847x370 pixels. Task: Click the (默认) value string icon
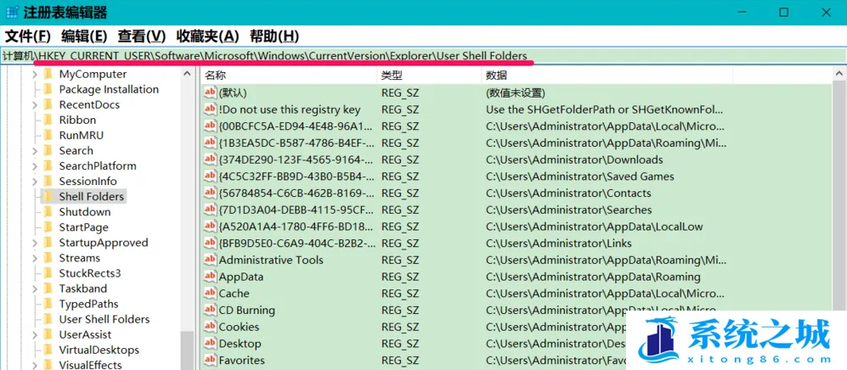[210, 92]
